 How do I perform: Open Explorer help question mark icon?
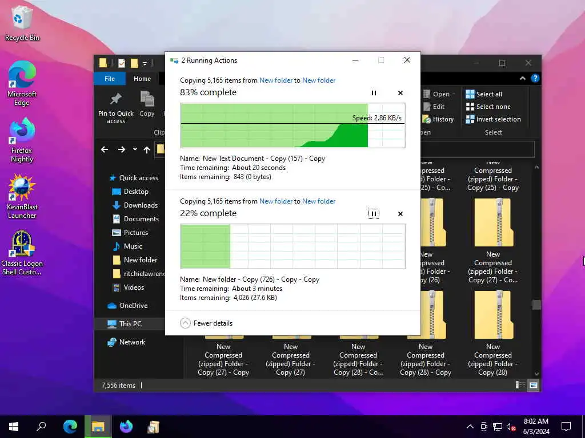pyautogui.click(x=535, y=78)
